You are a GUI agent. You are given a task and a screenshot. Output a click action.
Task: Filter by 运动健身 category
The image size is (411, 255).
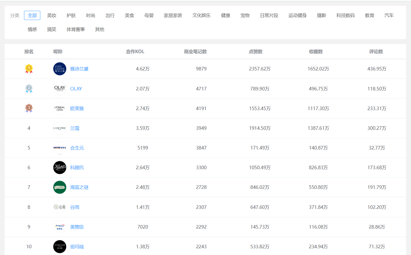297,15
